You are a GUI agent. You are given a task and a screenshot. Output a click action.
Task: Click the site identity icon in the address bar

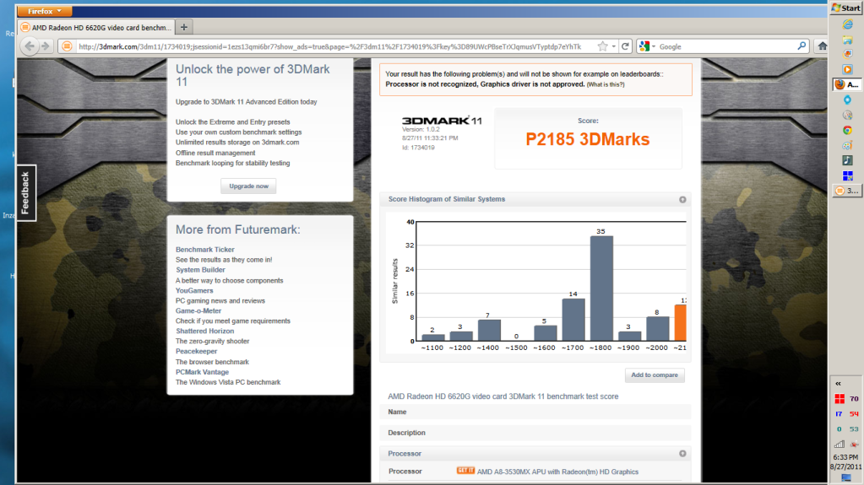click(x=67, y=46)
